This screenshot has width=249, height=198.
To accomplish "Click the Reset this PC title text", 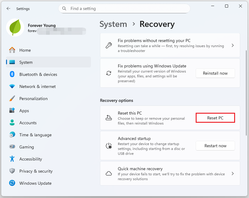I will pos(130,113).
